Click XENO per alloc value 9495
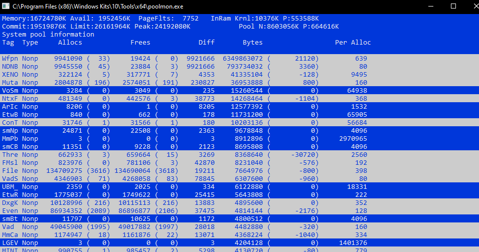Viewport: 479px width, 252px height. point(359,74)
